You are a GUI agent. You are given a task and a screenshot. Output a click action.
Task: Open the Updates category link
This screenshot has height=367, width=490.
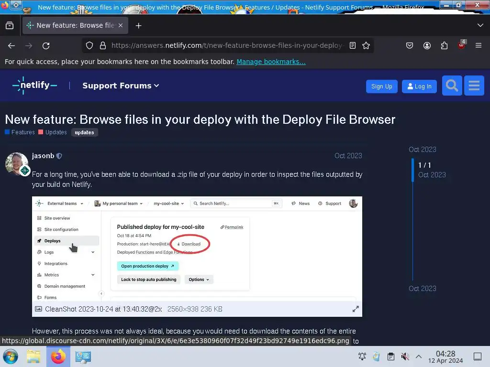(x=53, y=132)
